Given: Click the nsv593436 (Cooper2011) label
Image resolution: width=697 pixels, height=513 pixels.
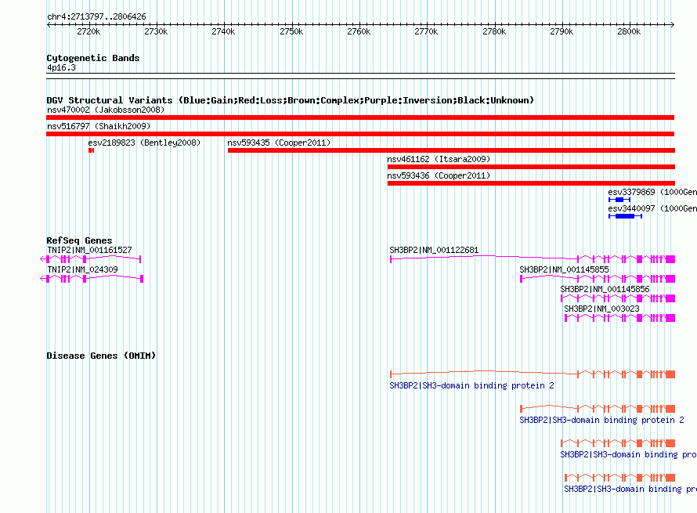Looking at the screenshot, I should [439, 175].
